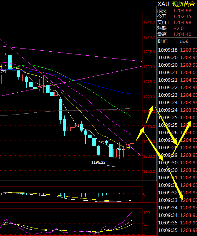Click the 1195.0 price axis label
Image resolution: width=197 pixels, height=236 pixels.
[149, 171]
